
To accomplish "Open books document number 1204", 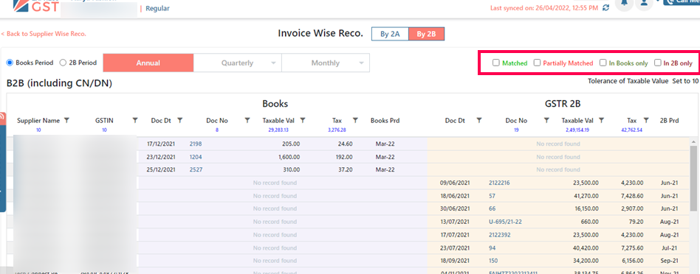I will (196, 157).
